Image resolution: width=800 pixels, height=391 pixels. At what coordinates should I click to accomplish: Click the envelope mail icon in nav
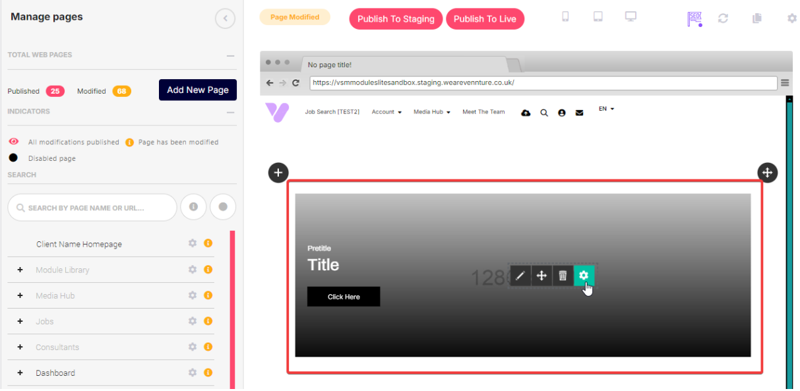(x=580, y=113)
